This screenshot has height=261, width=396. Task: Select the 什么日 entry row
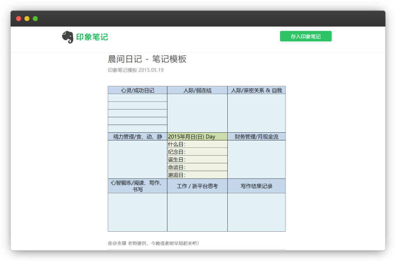pos(197,144)
